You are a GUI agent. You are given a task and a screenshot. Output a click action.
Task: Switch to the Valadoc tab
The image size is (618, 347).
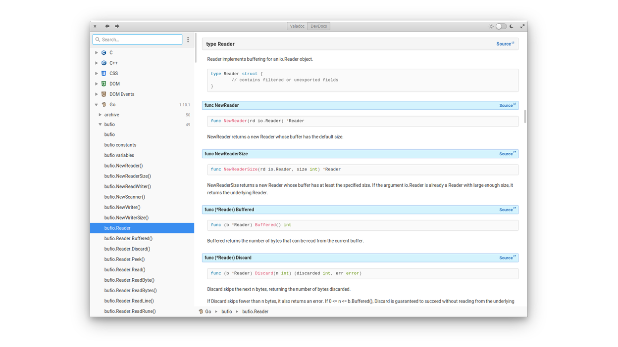pyautogui.click(x=297, y=26)
